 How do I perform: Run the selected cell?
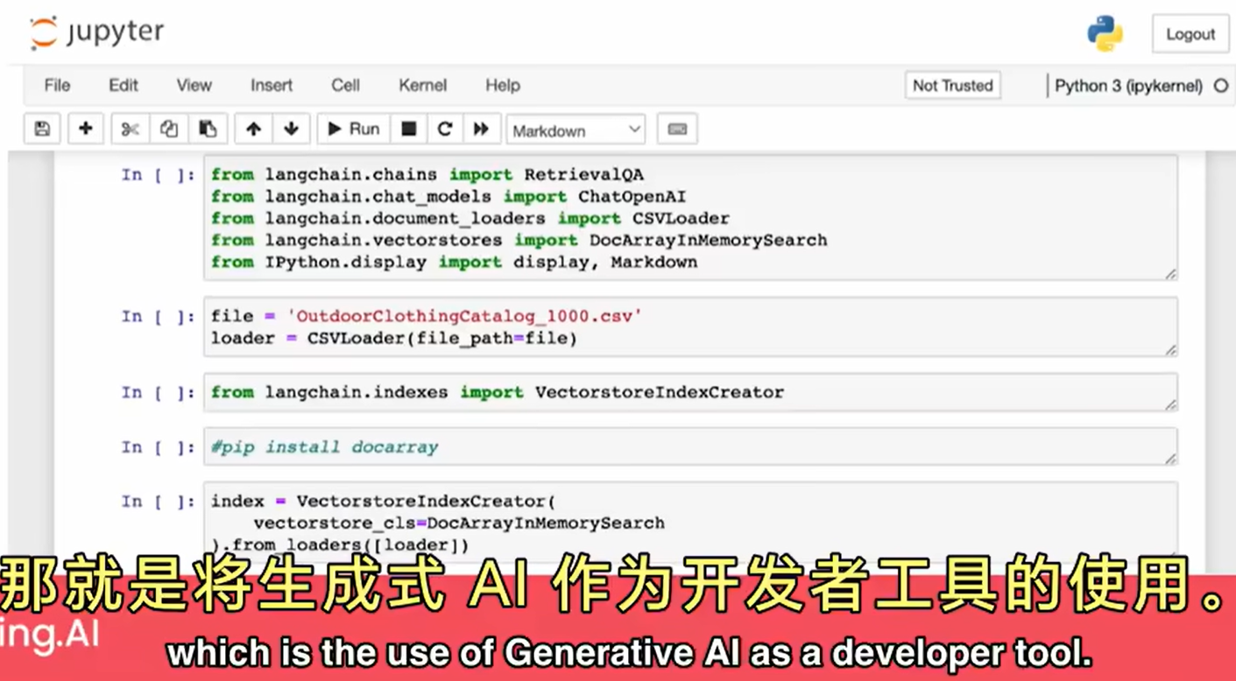click(x=353, y=130)
